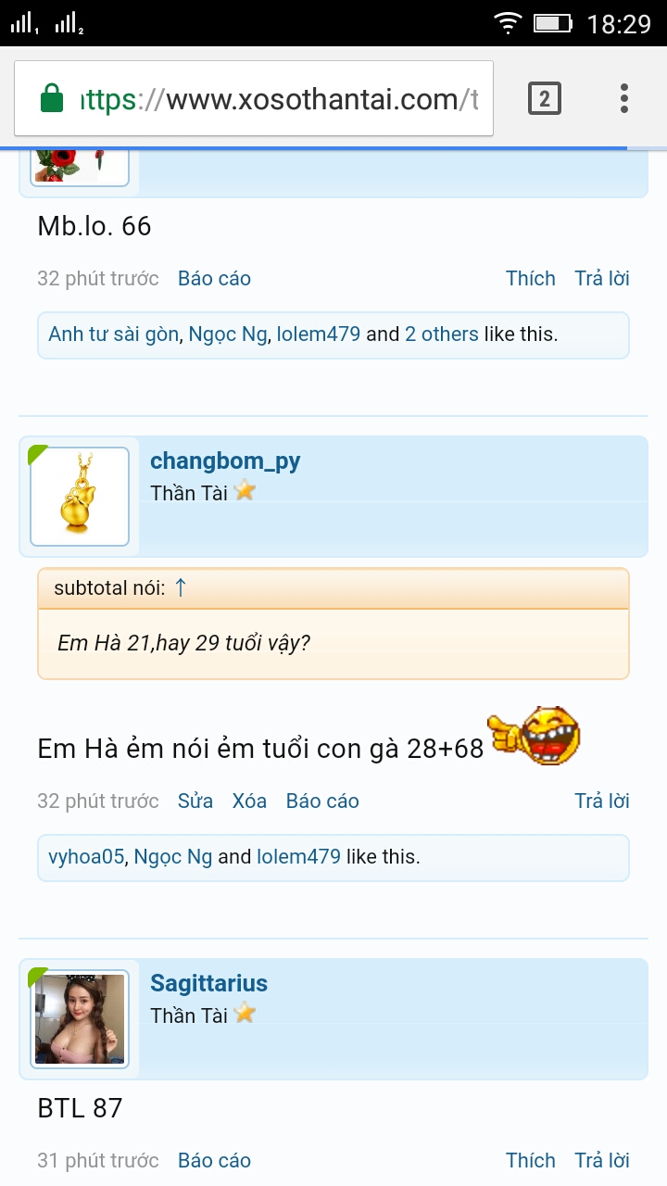Tap the star icon next to changbom_py's Thần Tài

click(x=245, y=490)
